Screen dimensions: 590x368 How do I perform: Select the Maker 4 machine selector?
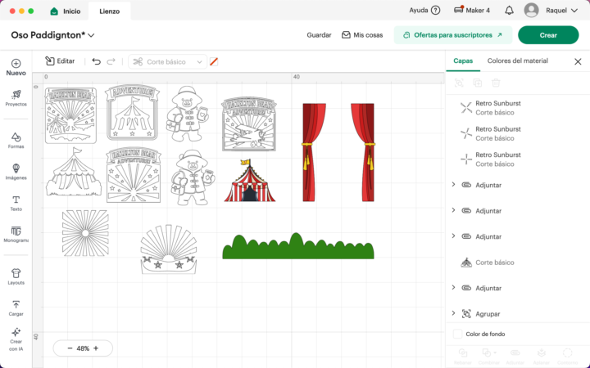pos(472,11)
